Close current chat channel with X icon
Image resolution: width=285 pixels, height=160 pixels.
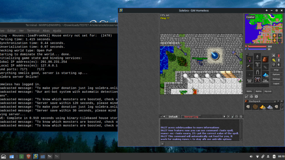click(228, 117)
